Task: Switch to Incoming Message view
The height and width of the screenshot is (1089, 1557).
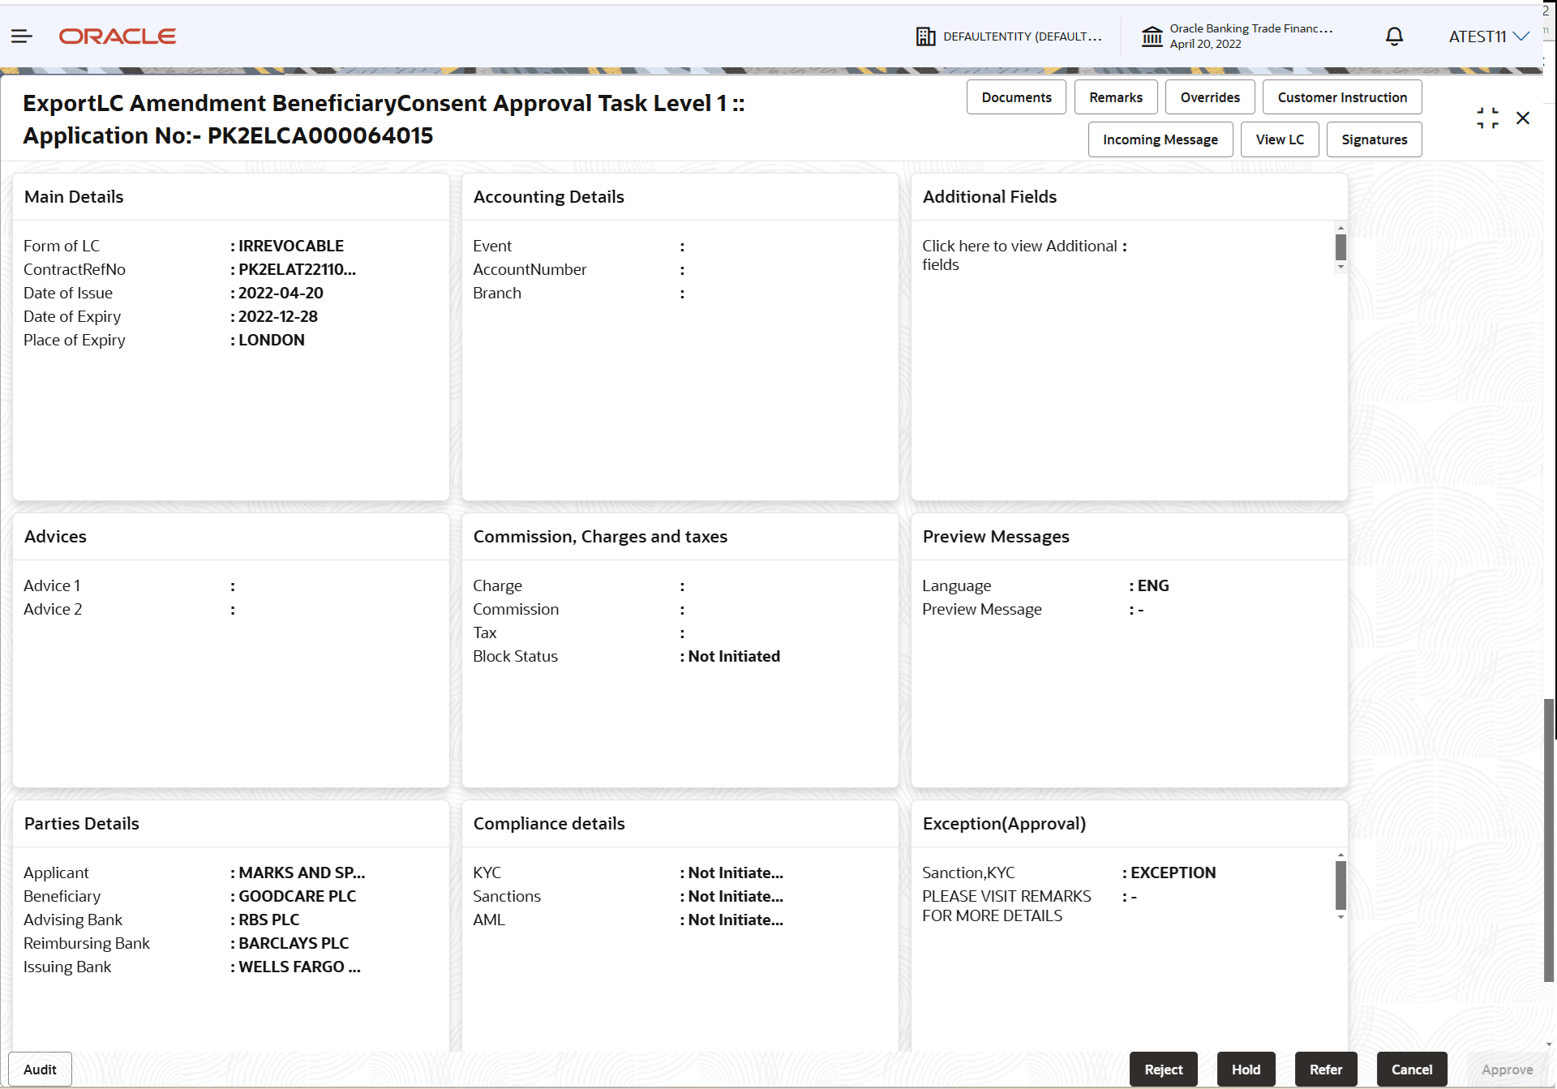Action: click(1160, 139)
